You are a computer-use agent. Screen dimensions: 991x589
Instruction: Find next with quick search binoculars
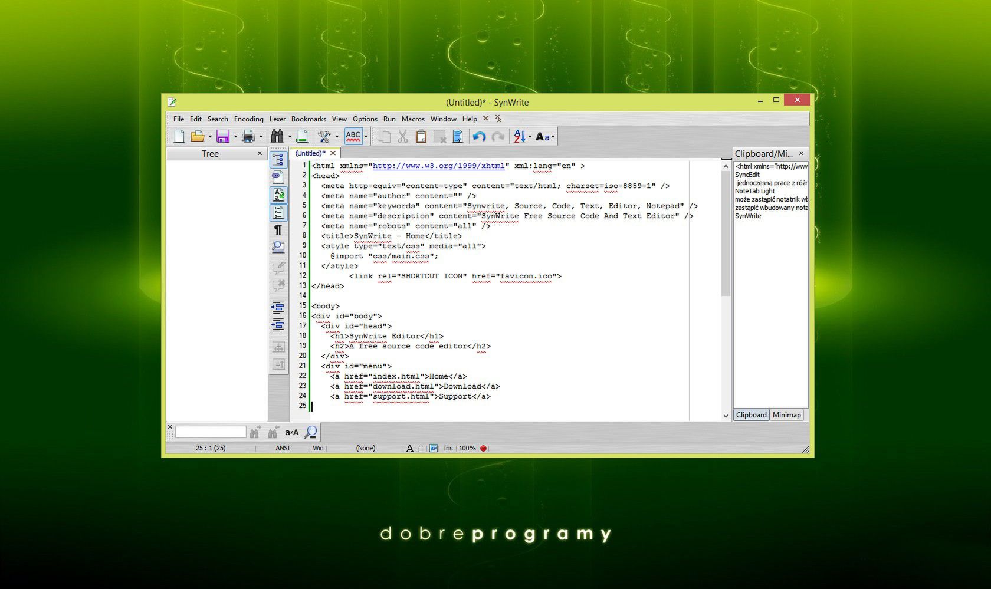[255, 432]
